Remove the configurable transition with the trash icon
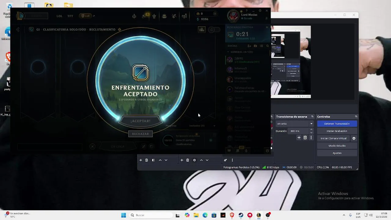 point(305,138)
